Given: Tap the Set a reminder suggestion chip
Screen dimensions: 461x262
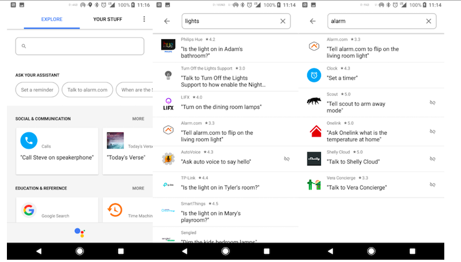Looking at the screenshot, I should (37, 90).
